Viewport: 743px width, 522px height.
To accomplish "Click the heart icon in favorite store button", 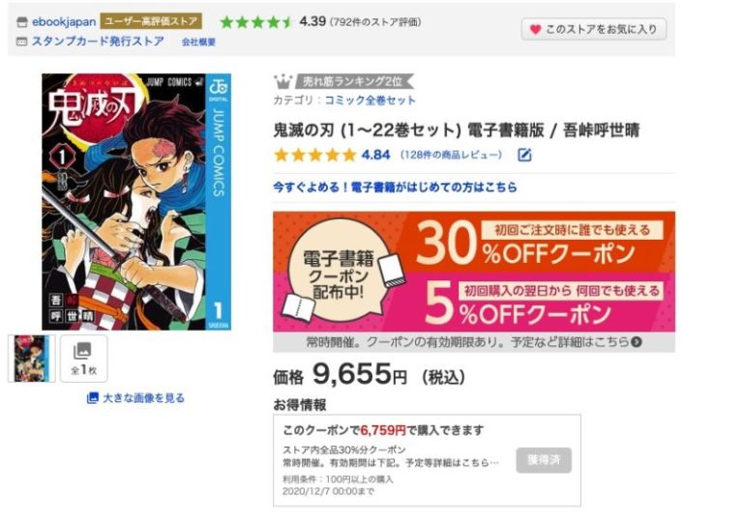I will pyautogui.click(x=535, y=29).
